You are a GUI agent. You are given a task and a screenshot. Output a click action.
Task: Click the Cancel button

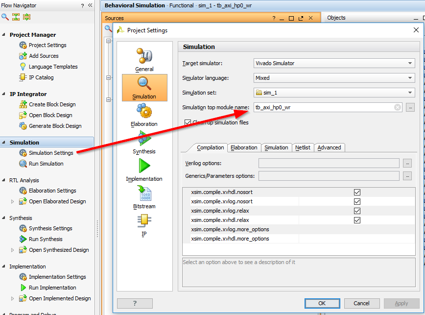pos(361,303)
